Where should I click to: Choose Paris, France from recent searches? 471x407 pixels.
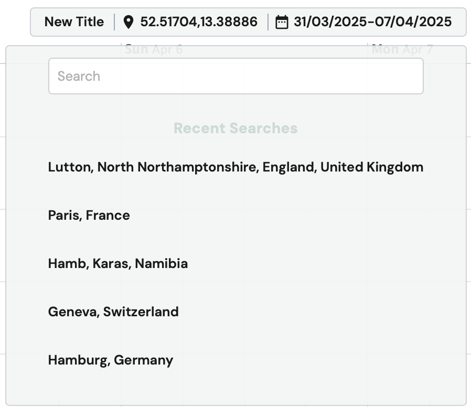[x=89, y=216]
